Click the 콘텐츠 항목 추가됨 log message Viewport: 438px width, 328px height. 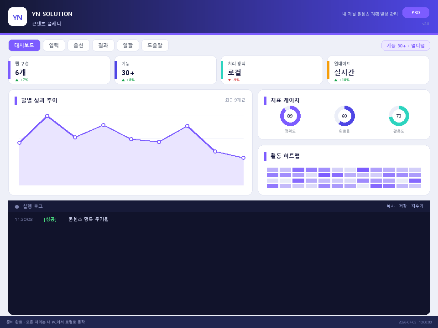[89, 219]
